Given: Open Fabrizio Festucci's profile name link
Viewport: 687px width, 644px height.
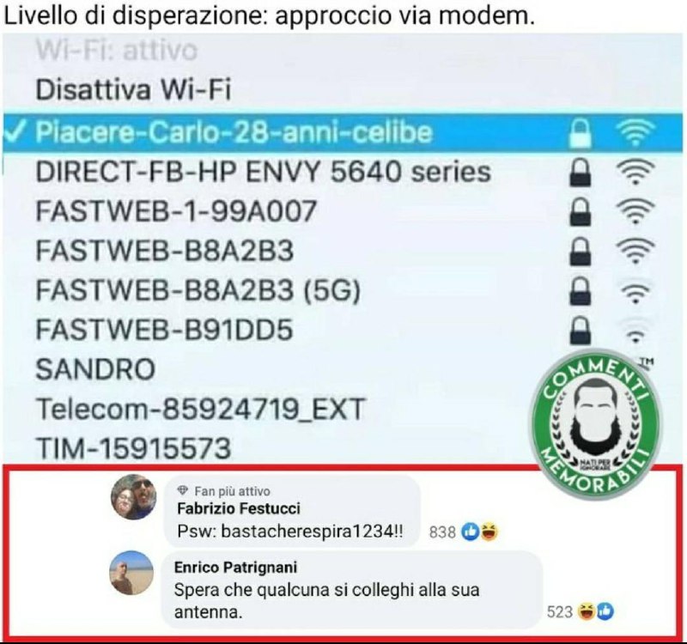Looking at the screenshot, I should (239, 508).
